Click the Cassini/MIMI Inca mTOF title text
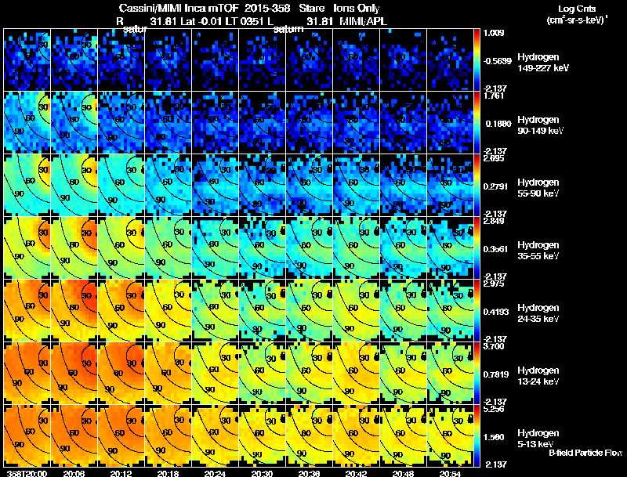This screenshot has height=477, width=627. [179, 8]
